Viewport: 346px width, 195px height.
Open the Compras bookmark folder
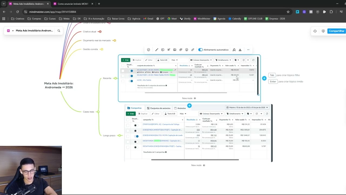coord(34,19)
